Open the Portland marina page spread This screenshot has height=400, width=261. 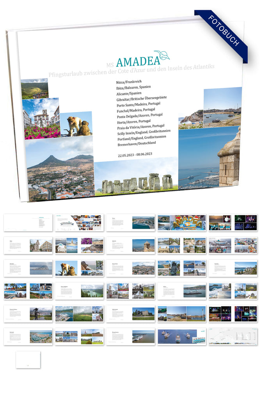[x=28, y=336]
